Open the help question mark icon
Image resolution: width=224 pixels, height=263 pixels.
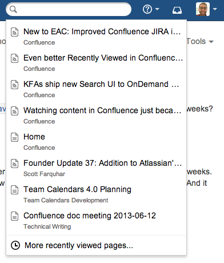[147, 9]
